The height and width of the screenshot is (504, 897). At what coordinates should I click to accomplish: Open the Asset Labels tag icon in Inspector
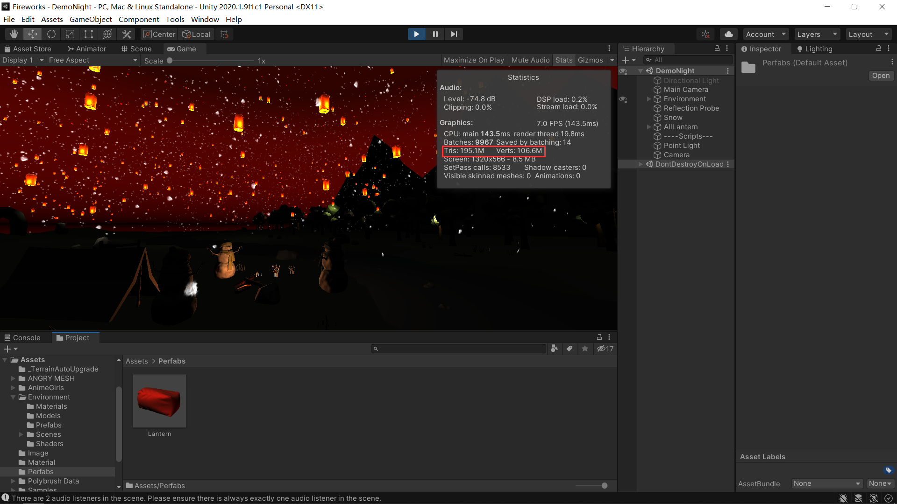pyautogui.click(x=888, y=470)
